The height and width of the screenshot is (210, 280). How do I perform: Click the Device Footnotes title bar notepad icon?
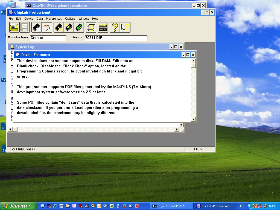coord(17,55)
